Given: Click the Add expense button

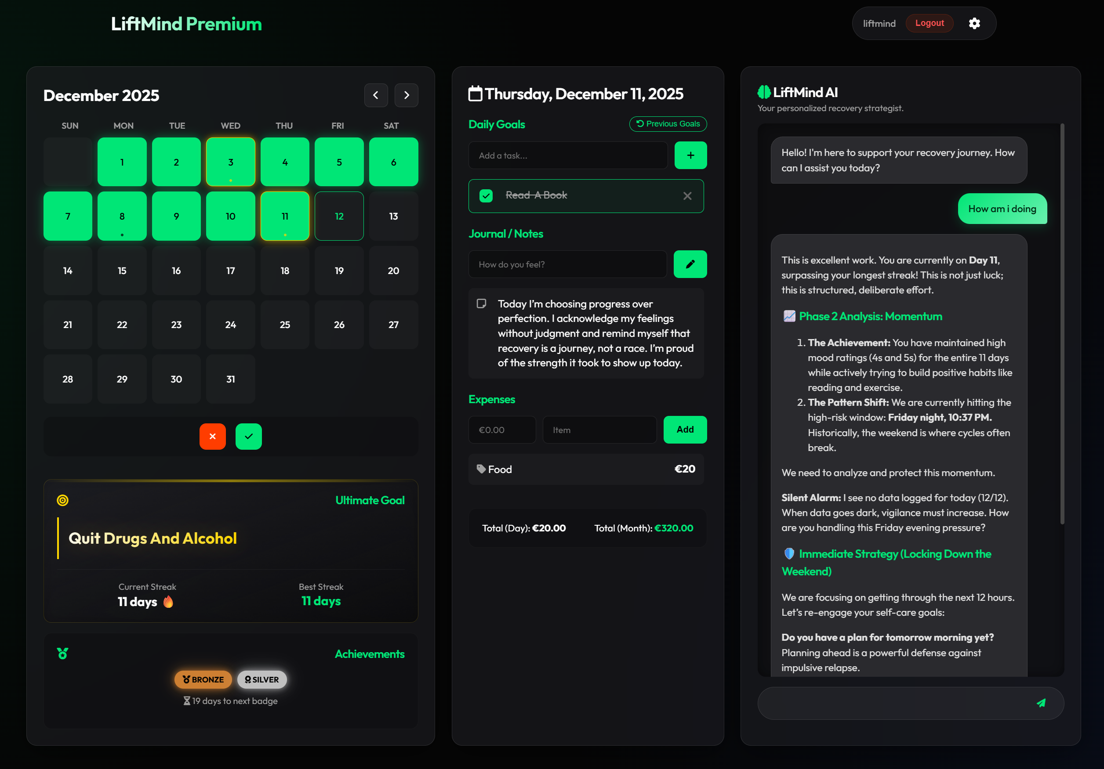Looking at the screenshot, I should (685, 429).
